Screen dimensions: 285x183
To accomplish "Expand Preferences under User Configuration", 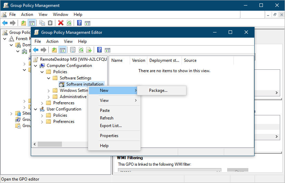I will [42, 122].
